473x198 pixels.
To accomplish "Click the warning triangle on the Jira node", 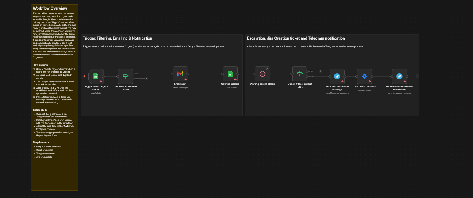I will (x=369, y=81).
